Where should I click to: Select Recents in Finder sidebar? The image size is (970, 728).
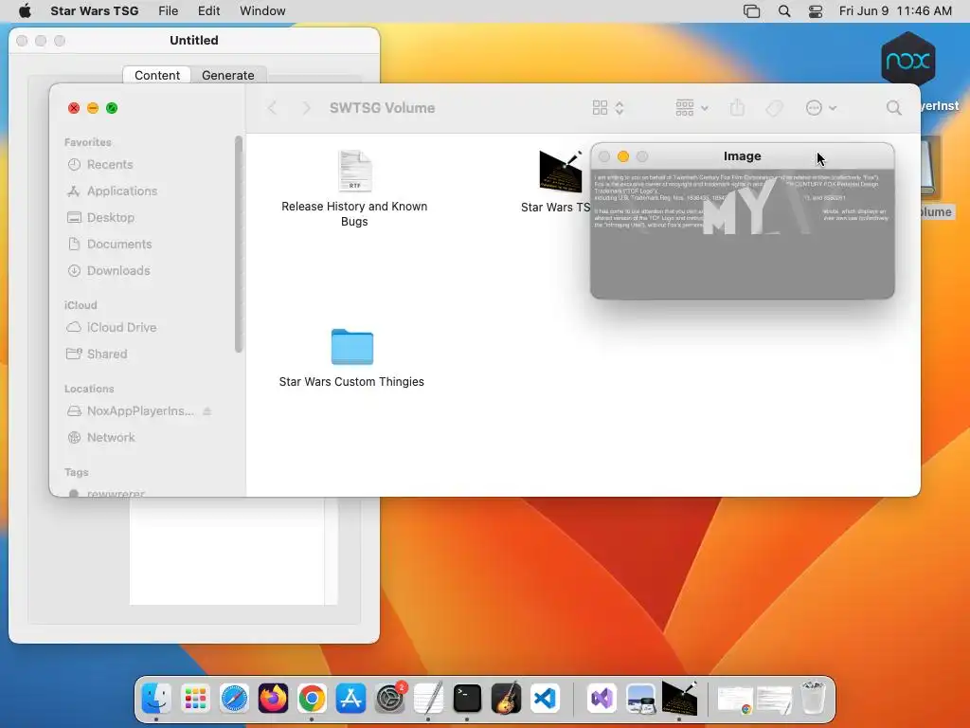(x=110, y=165)
